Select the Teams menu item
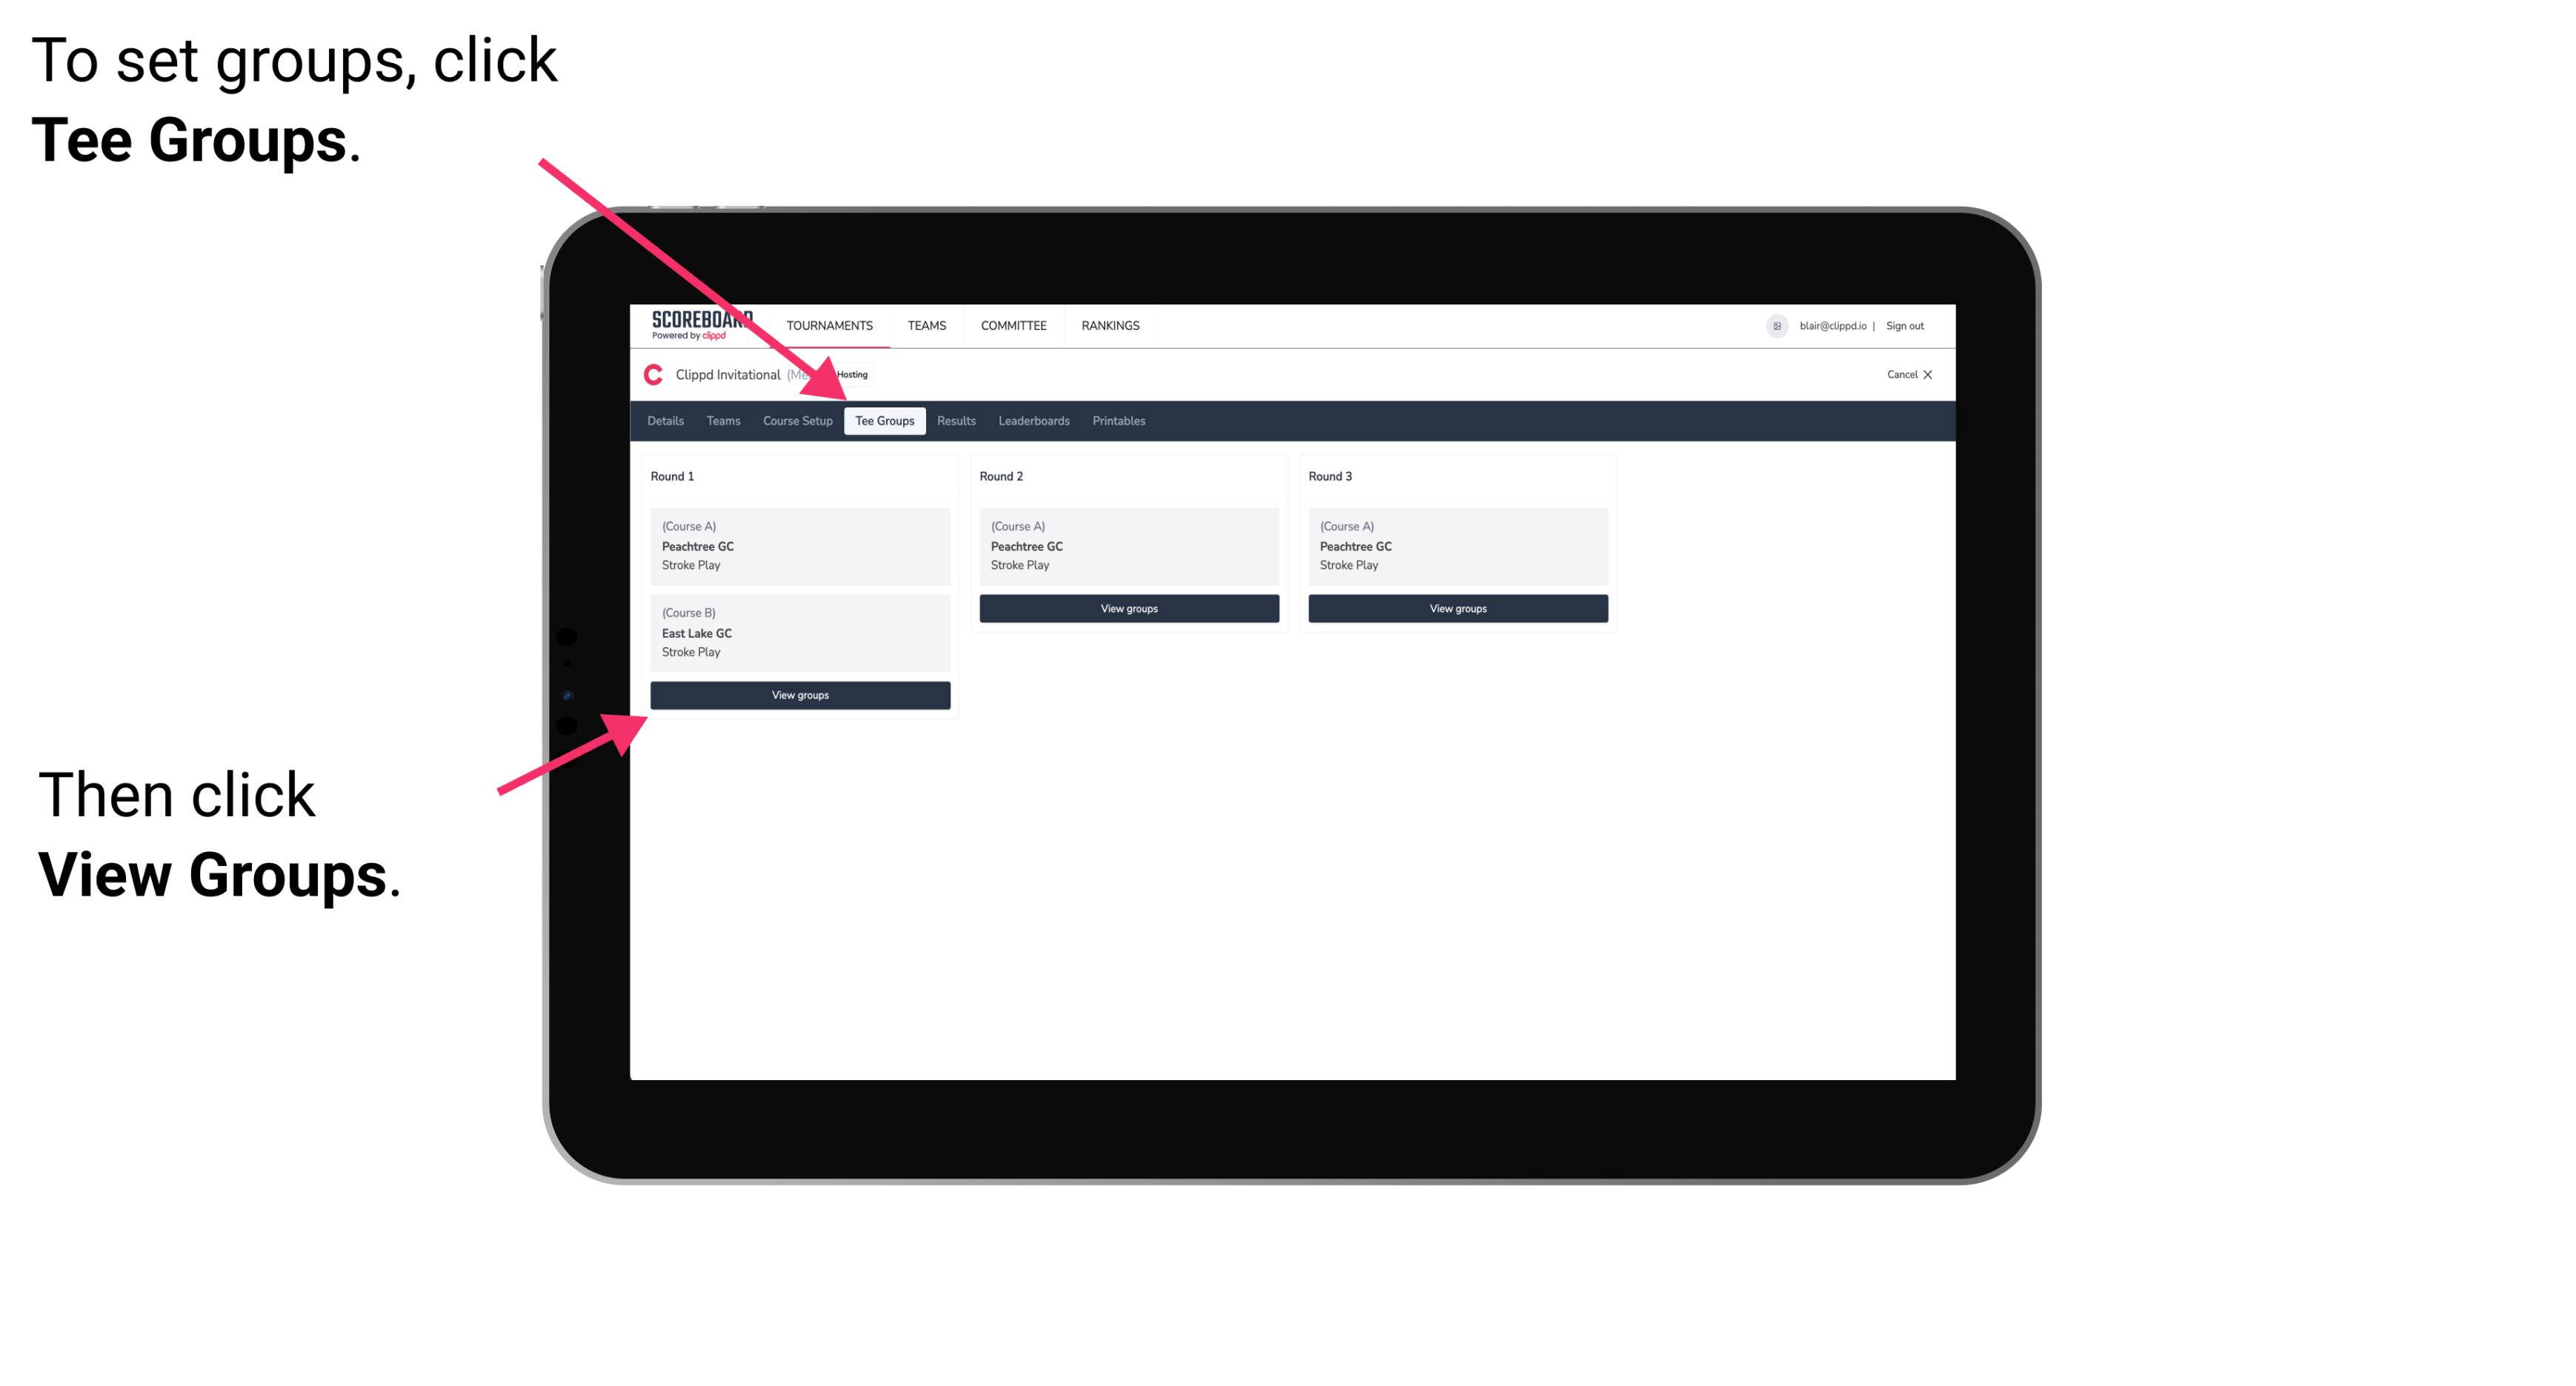The image size is (2576, 1386). pyautogui.click(x=719, y=422)
